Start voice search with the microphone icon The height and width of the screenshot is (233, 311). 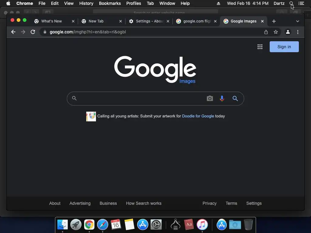(222, 99)
